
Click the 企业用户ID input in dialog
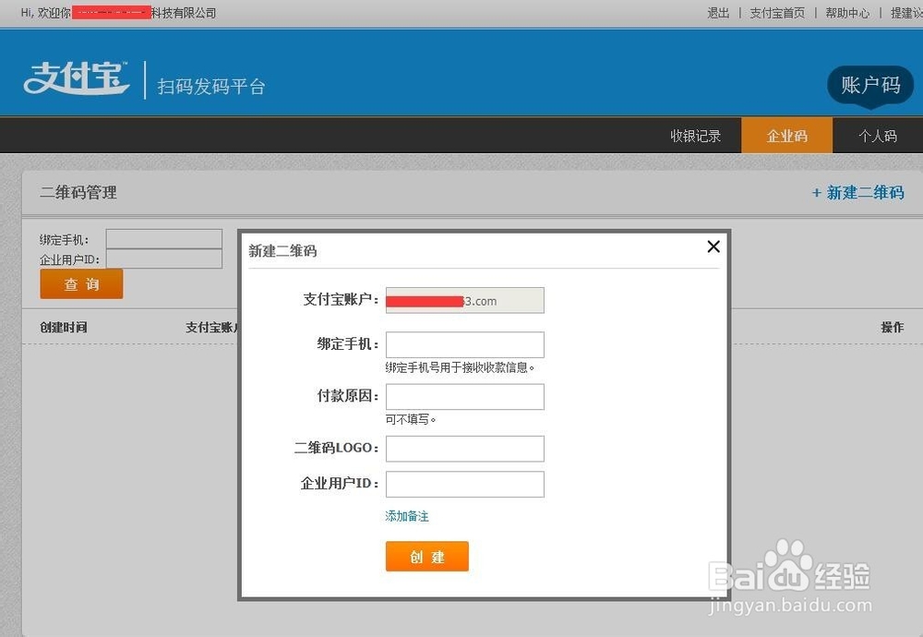pyautogui.click(x=465, y=484)
